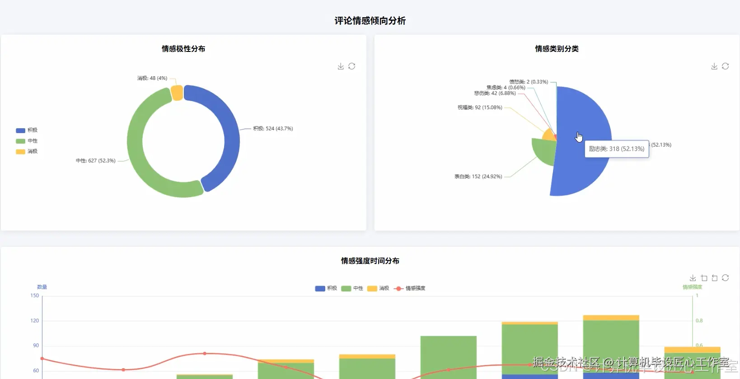740x379 pixels.
Task: Toggle 消极 legend in donut chart
Action: [27, 152]
